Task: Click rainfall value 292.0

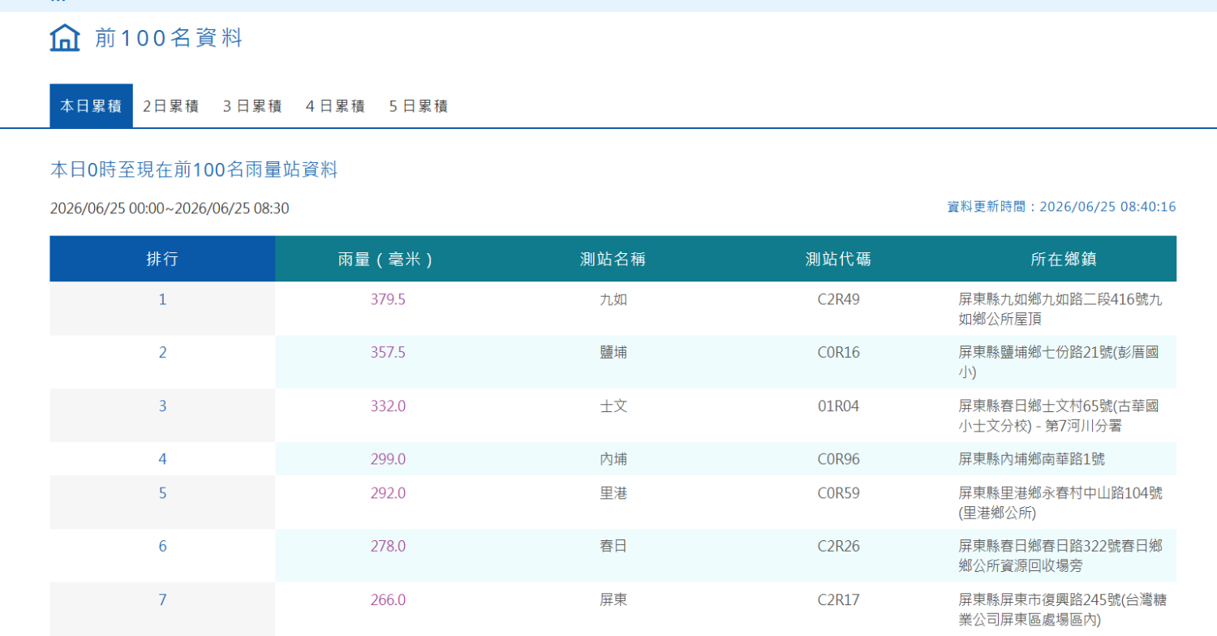Action: [x=388, y=493]
